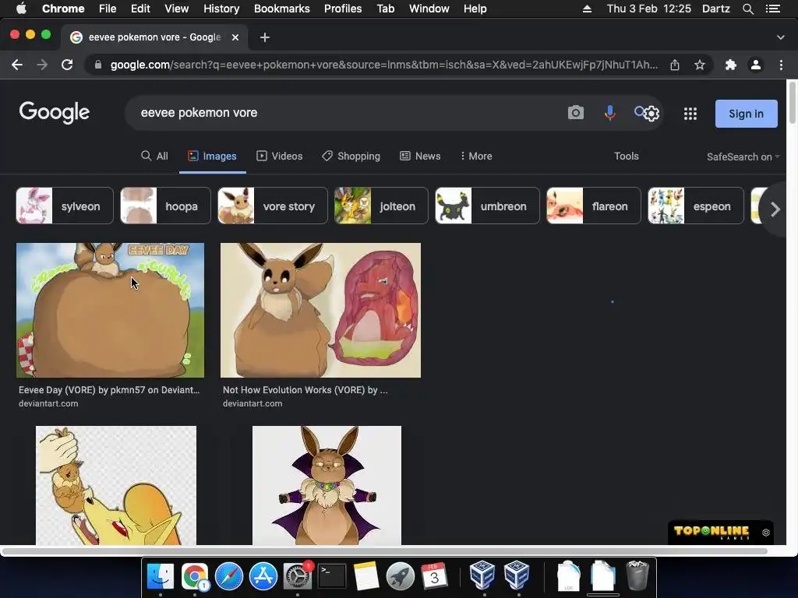Click the vertical page scrollbar

point(792,102)
